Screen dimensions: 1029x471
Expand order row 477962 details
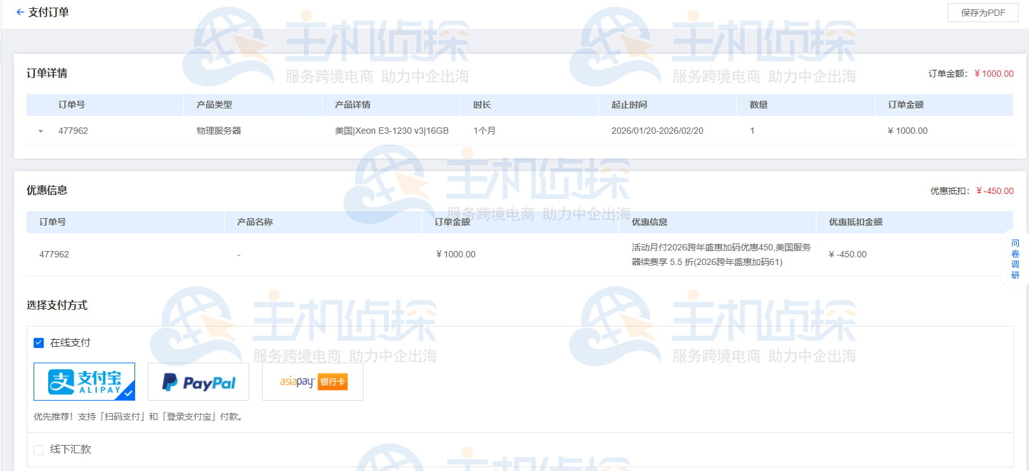pyautogui.click(x=41, y=131)
